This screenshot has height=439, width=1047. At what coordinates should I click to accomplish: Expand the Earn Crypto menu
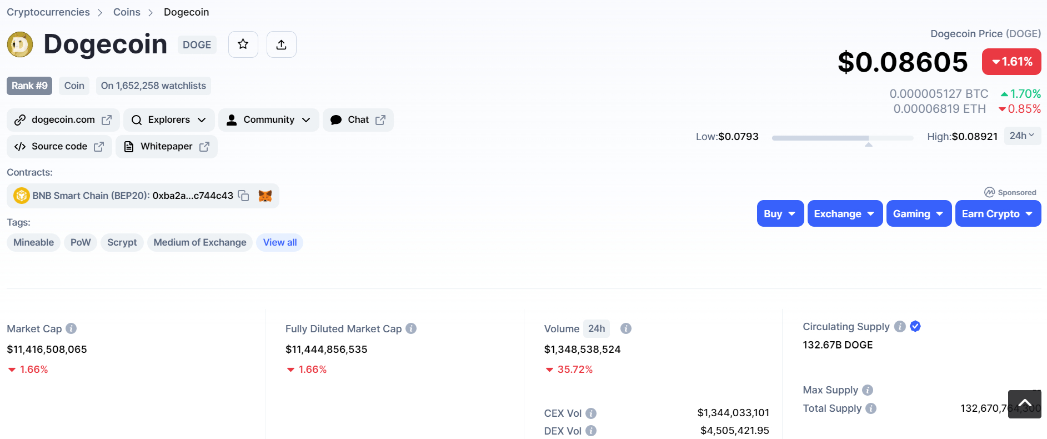[x=998, y=214]
